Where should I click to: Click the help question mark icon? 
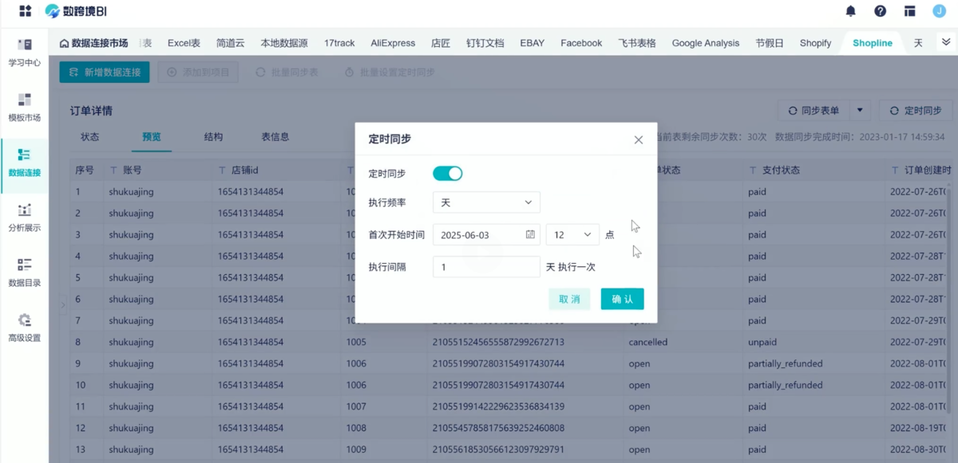(x=880, y=11)
